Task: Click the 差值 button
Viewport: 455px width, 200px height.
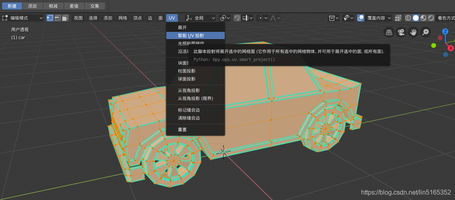Action: point(74,6)
